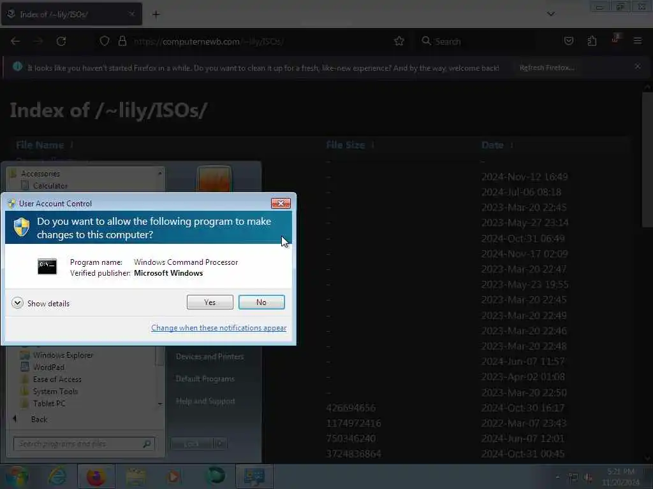
Task: Open Firefox hamburger application menu
Action: (638, 41)
